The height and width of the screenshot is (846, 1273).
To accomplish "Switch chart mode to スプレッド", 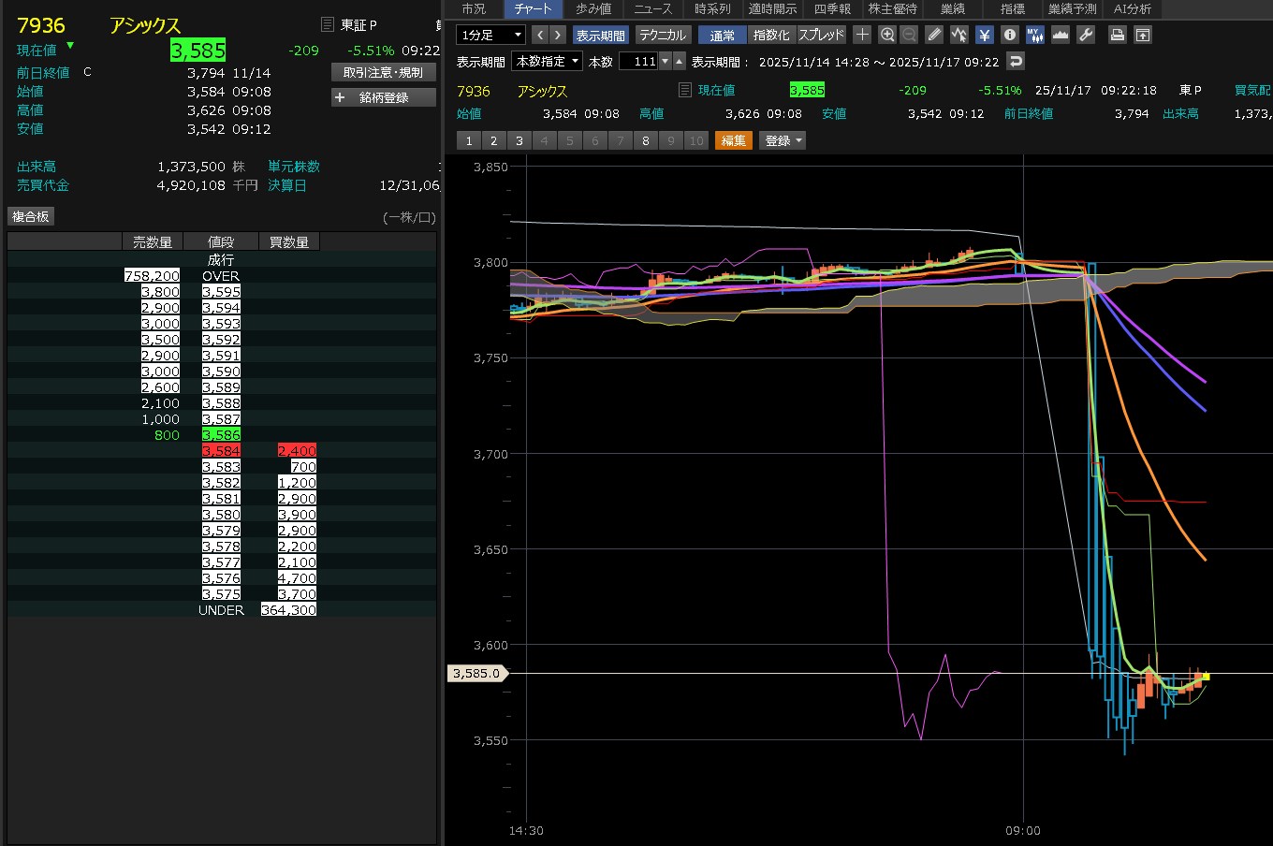I will [x=821, y=35].
